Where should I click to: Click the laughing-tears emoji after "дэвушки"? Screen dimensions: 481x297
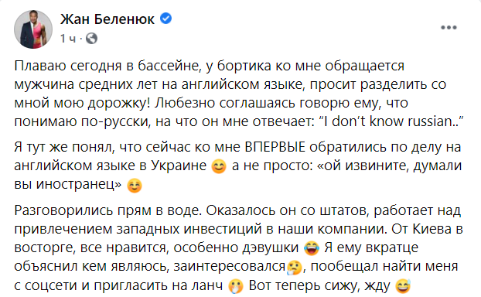click(311, 248)
